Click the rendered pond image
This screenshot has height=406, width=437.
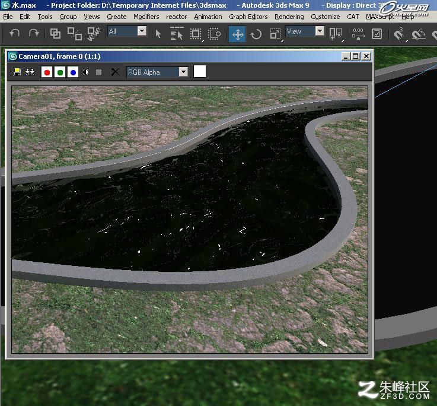coord(190,220)
